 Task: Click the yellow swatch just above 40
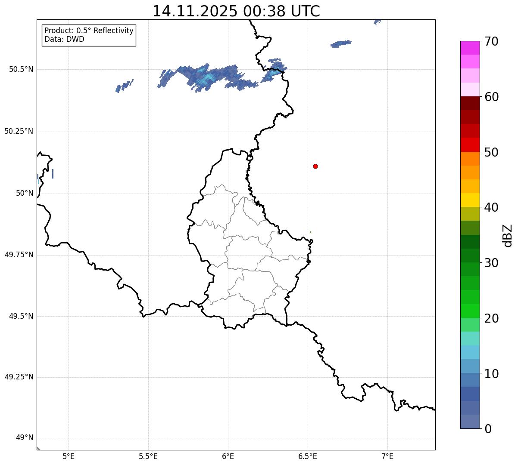coord(470,200)
